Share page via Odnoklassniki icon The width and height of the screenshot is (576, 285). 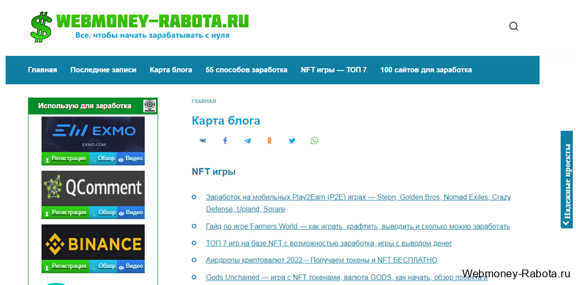[269, 140]
